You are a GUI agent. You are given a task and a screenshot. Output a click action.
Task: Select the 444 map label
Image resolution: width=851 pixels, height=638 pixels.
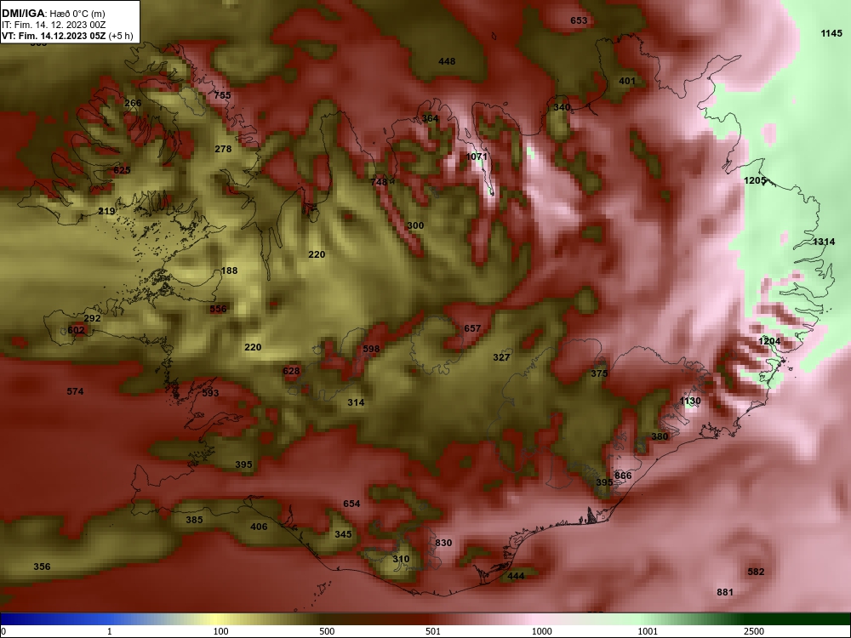(x=516, y=576)
